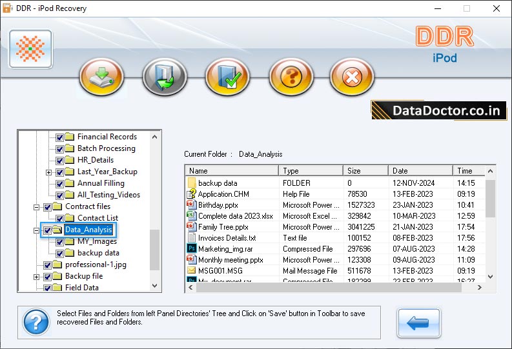Click the file list scroll right arrow
The height and width of the screenshot is (349, 512).
[479, 287]
